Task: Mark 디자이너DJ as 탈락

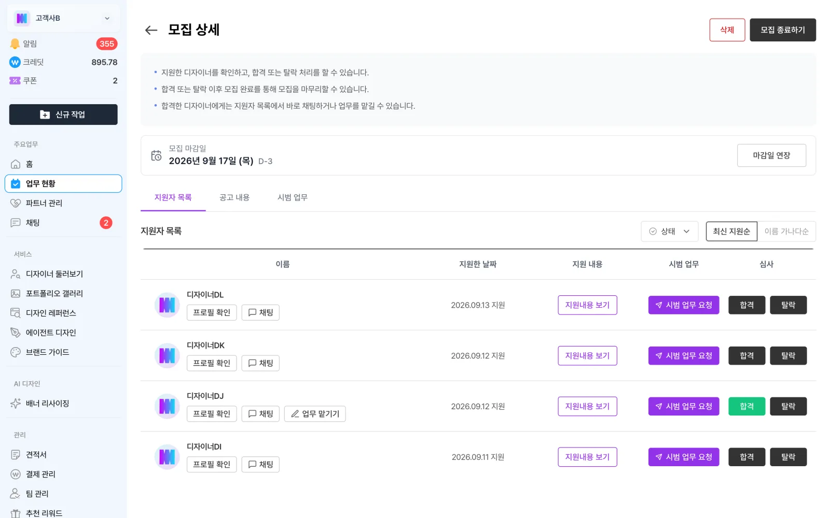Action: pyautogui.click(x=788, y=407)
